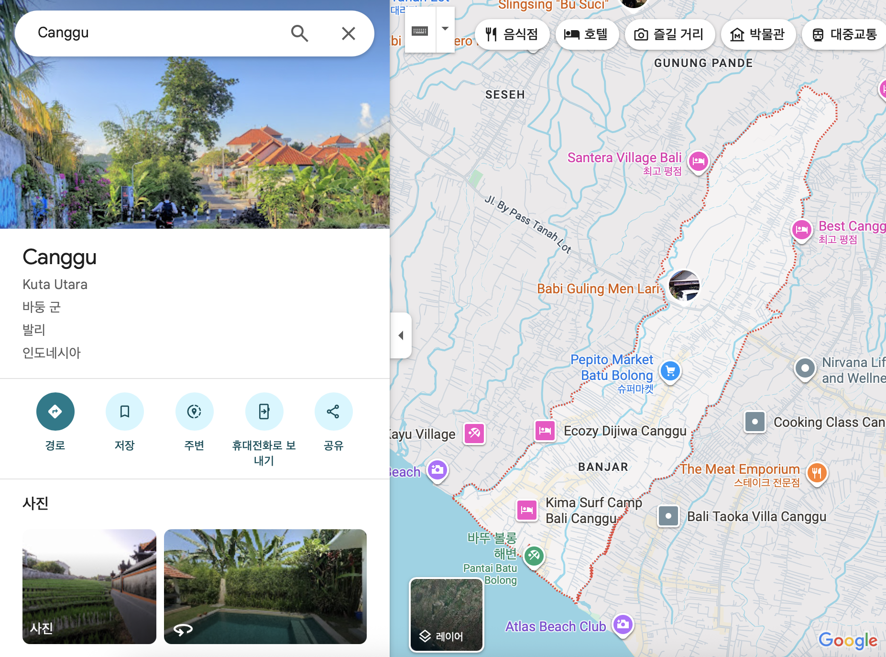
Task: Filter map by 호텔 hotels
Action: coord(586,34)
